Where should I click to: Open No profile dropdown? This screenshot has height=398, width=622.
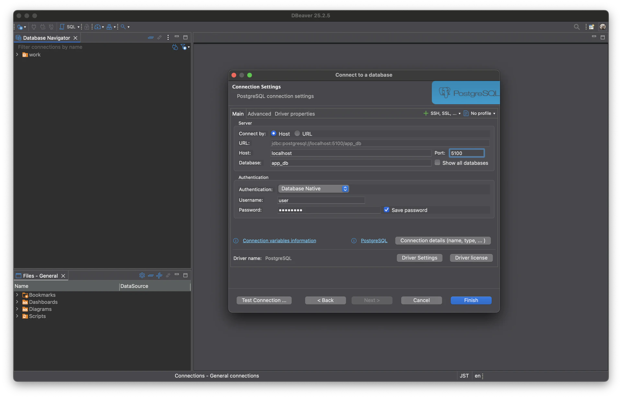483,114
